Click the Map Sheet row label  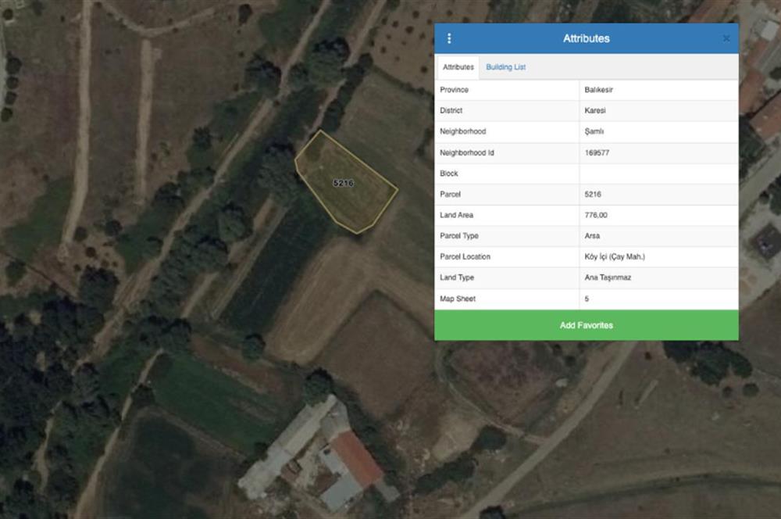tap(458, 299)
